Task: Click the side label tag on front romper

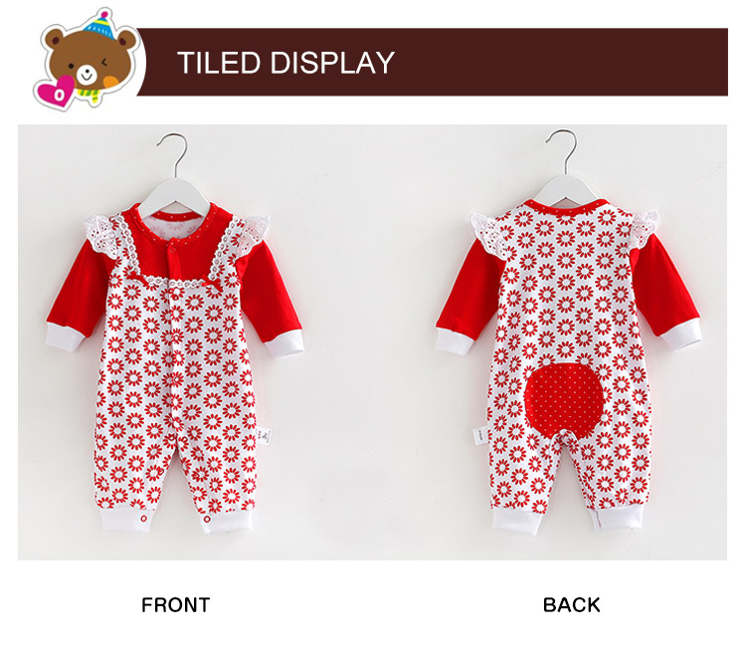Action: (x=265, y=436)
